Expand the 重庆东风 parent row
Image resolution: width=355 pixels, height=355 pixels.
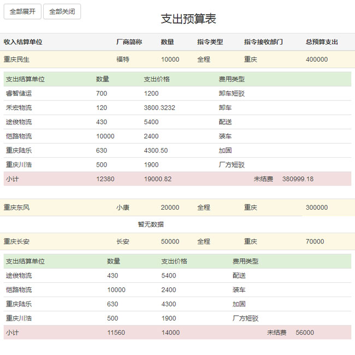click(16, 208)
